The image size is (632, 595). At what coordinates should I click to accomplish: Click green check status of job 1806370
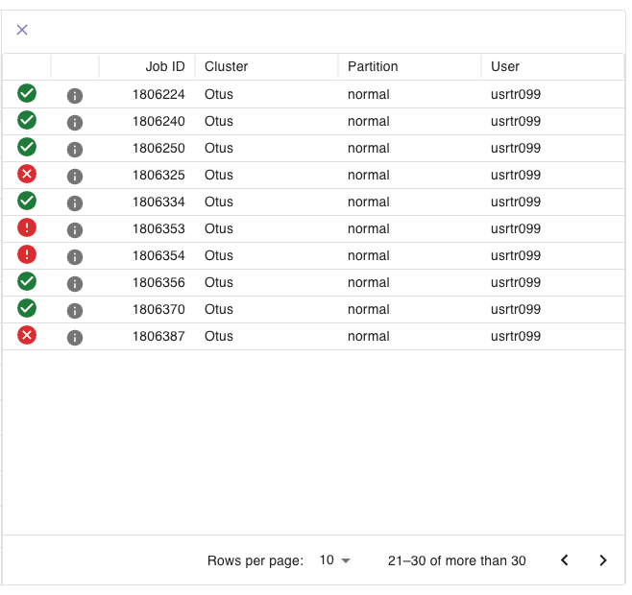click(x=27, y=308)
